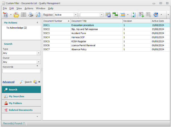
Task: Select the Absence Policy document title
Action: (x=79, y=49)
